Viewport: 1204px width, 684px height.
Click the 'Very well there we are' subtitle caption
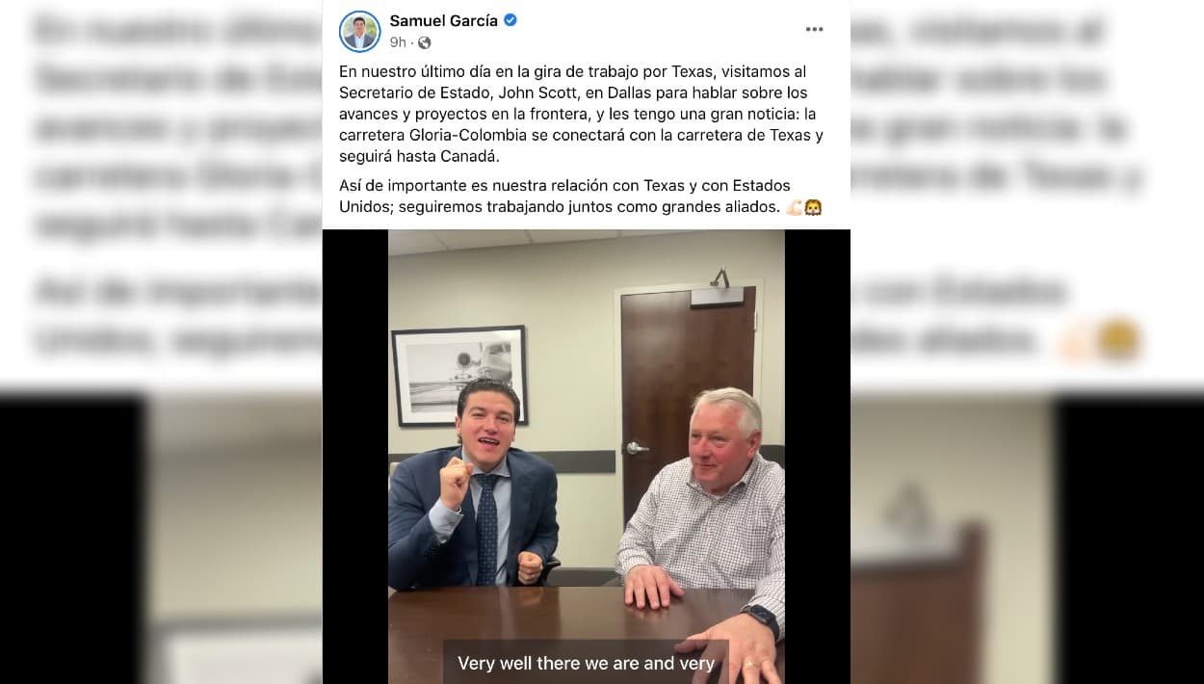586,663
